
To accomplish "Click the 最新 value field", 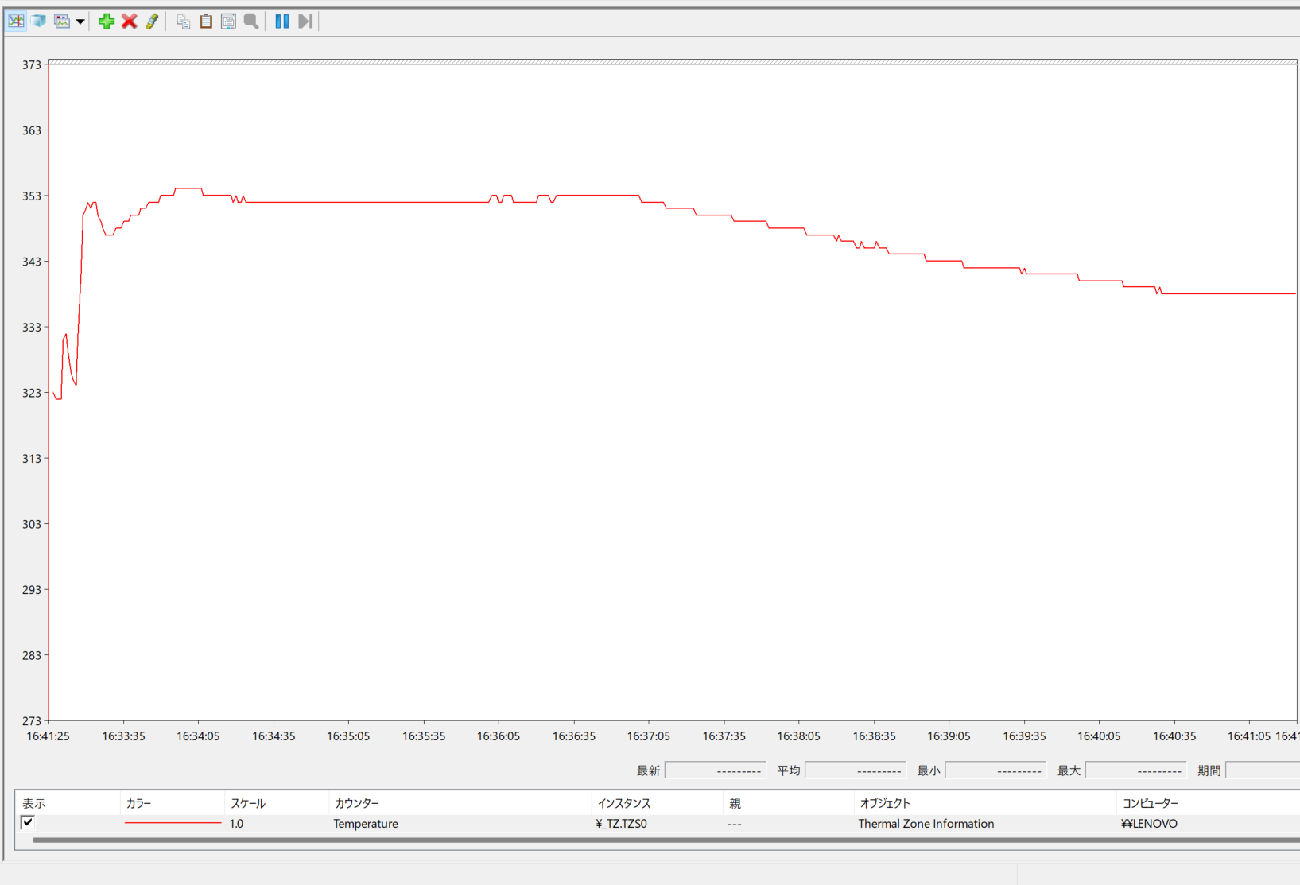I will tap(715, 770).
